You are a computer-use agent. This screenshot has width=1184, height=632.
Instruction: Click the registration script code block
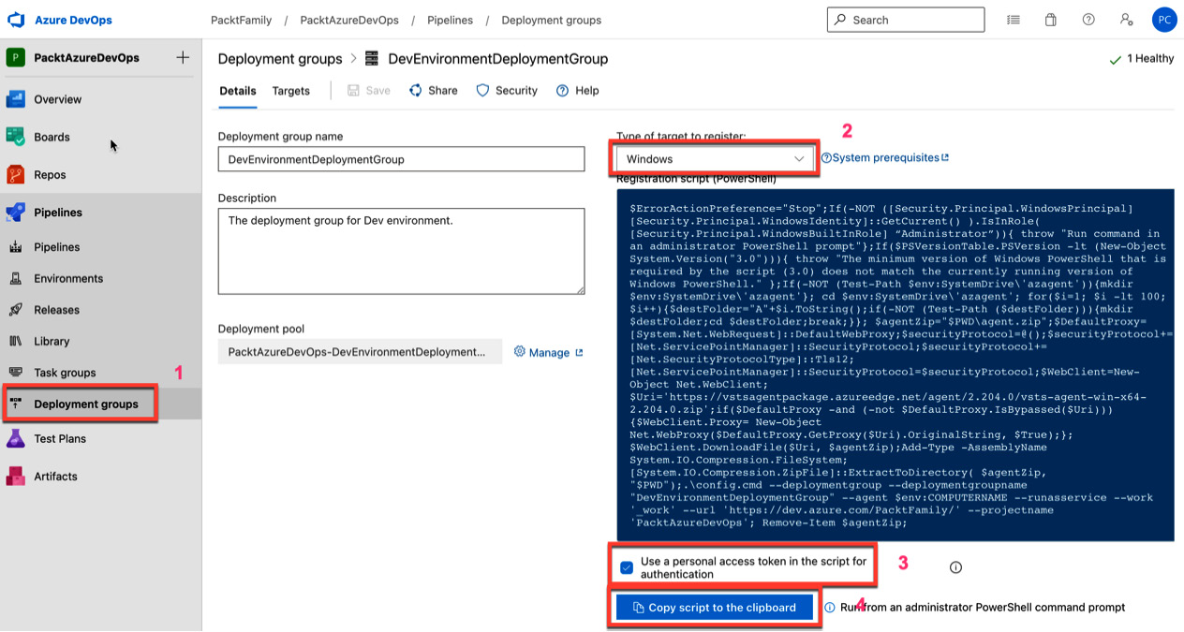click(895, 365)
